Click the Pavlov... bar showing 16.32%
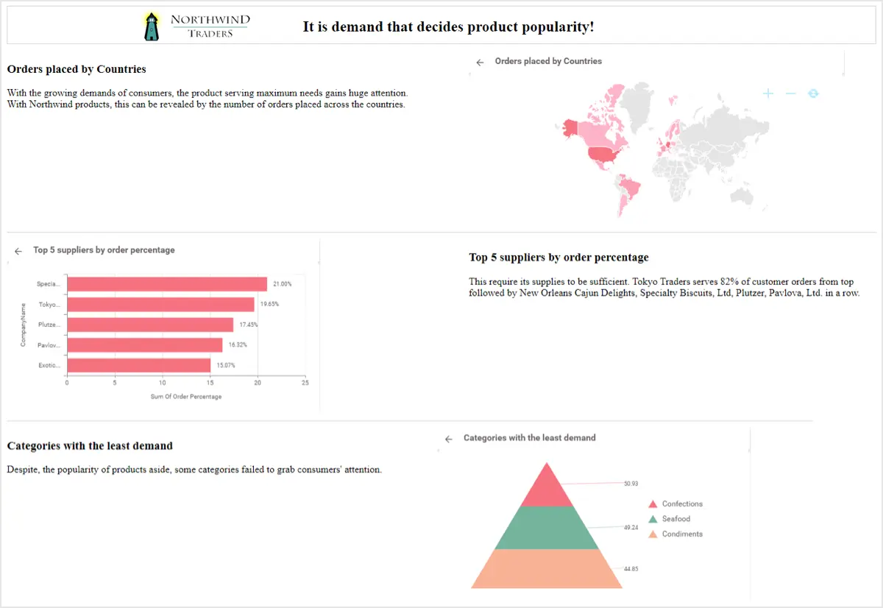Screen dimensions: 883x608 (144, 344)
